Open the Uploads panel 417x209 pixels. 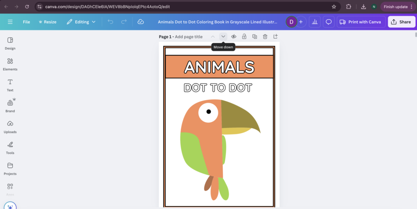coord(10,127)
